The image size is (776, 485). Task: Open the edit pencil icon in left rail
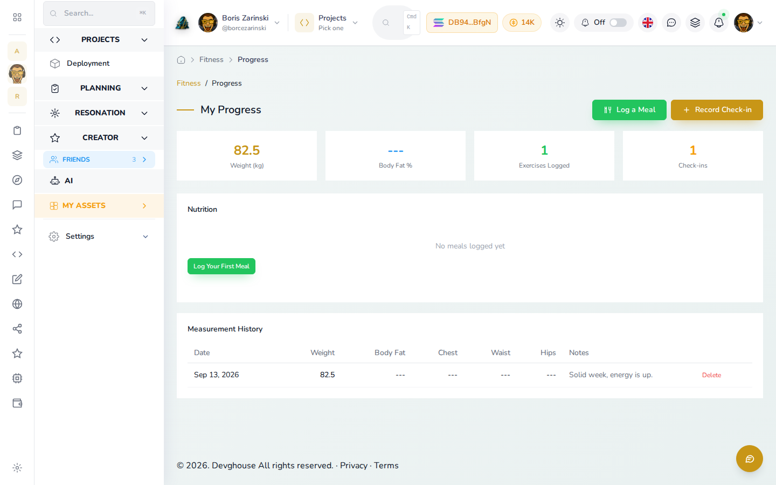(x=17, y=279)
